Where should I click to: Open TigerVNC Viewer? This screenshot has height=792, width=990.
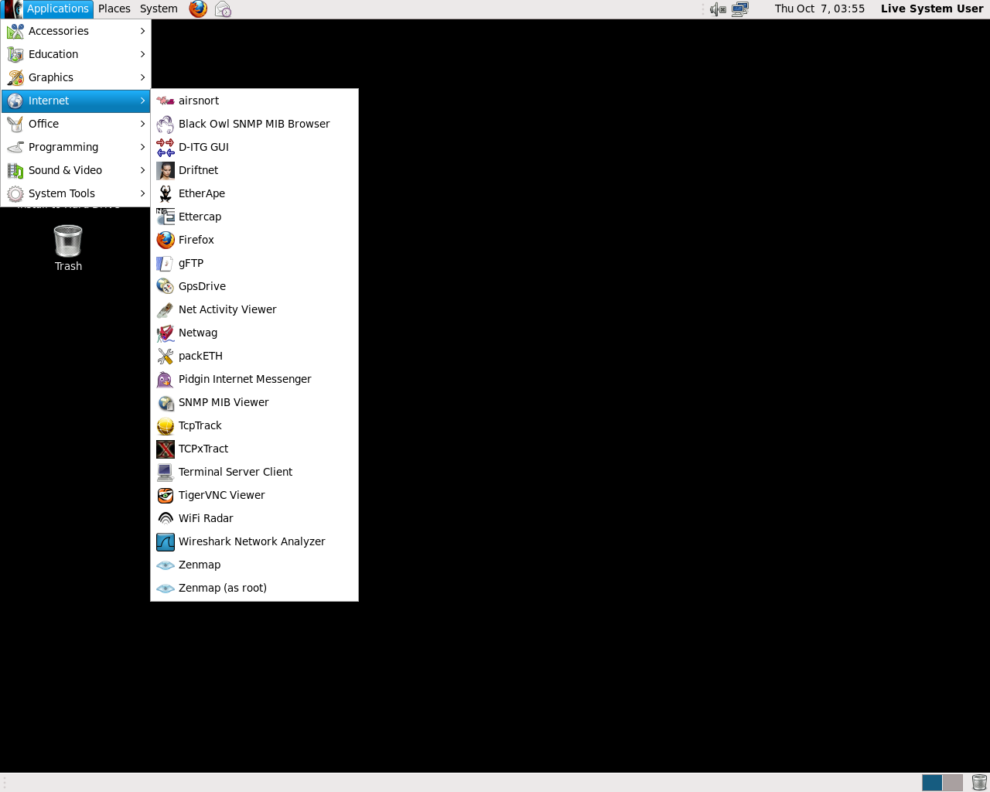(254, 495)
